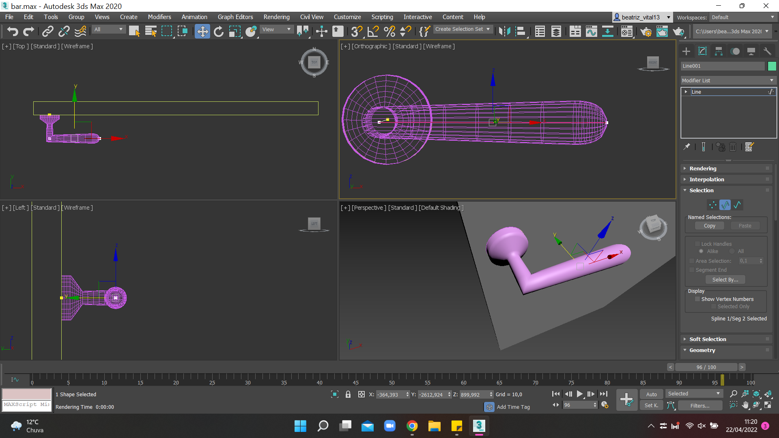
Task: Click Bind to Space Warp icon
Action: 80,31
